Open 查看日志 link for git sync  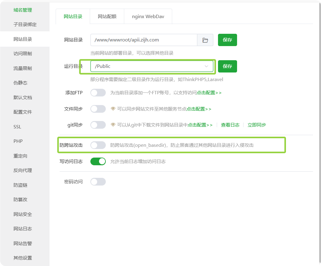pyautogui.click(x=230, y=125)
